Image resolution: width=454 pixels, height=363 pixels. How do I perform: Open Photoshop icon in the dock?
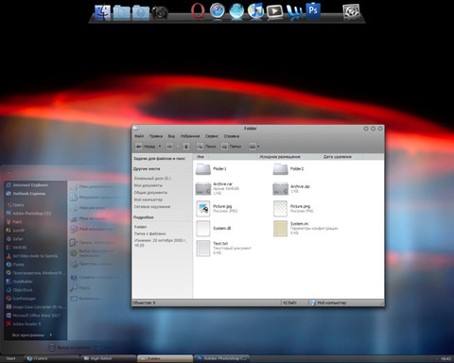(x=313, y=11)
